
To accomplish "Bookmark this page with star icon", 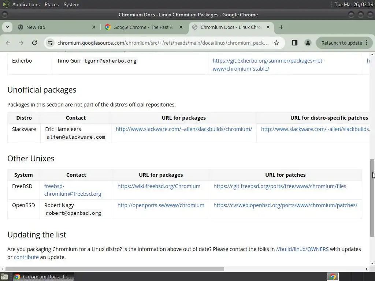I will coord(276,43).
